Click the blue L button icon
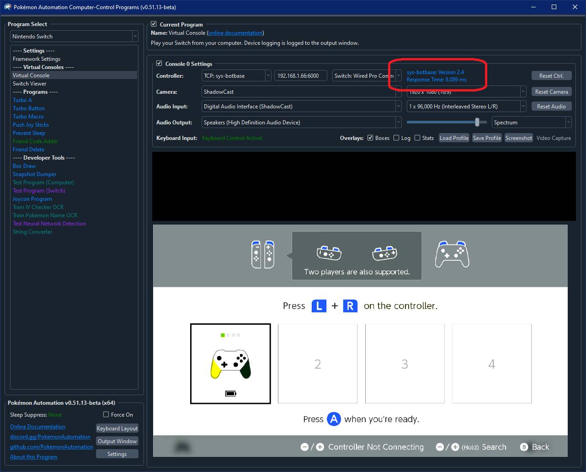586x472 pixels. point(319,306)
